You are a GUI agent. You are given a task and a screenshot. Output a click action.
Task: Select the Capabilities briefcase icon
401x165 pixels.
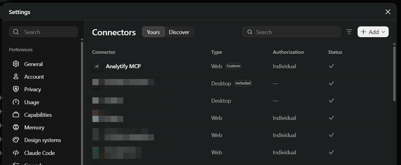[16, 115]
